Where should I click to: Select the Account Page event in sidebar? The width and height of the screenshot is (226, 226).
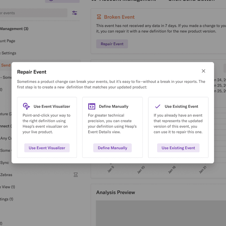point(8,41)
